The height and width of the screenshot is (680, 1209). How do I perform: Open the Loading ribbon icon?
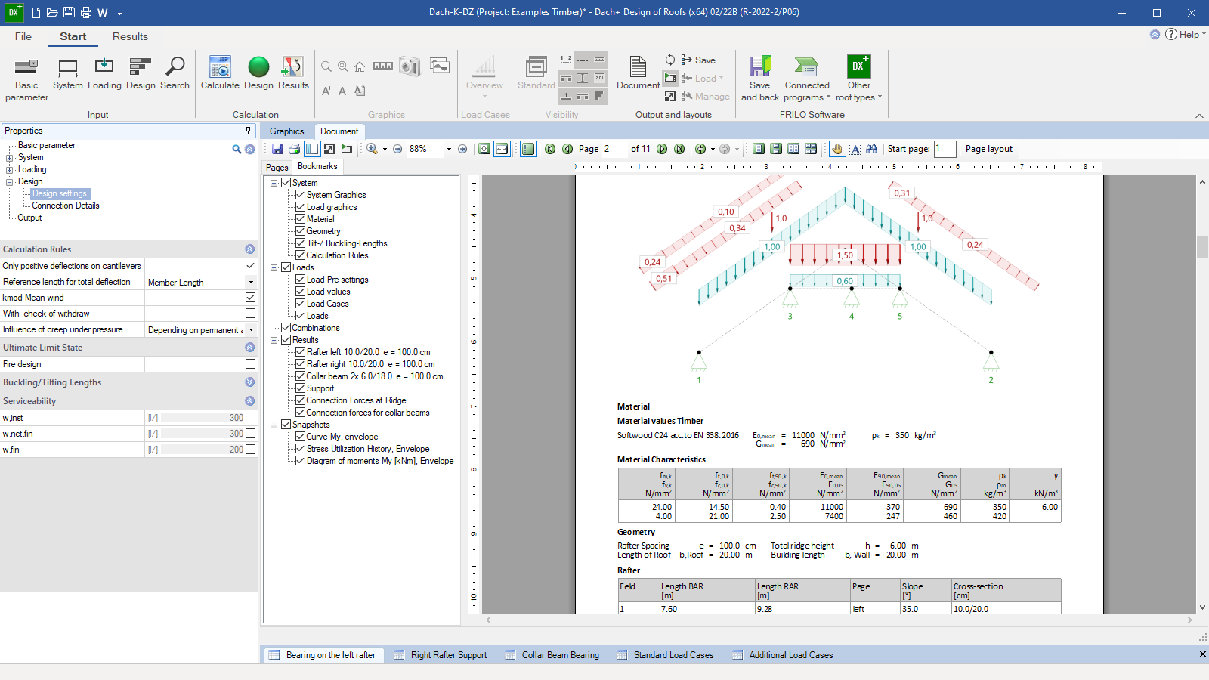(x=104, y=74)
